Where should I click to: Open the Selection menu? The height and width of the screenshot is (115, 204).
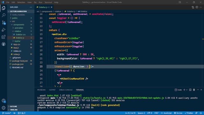click(21, 2)
